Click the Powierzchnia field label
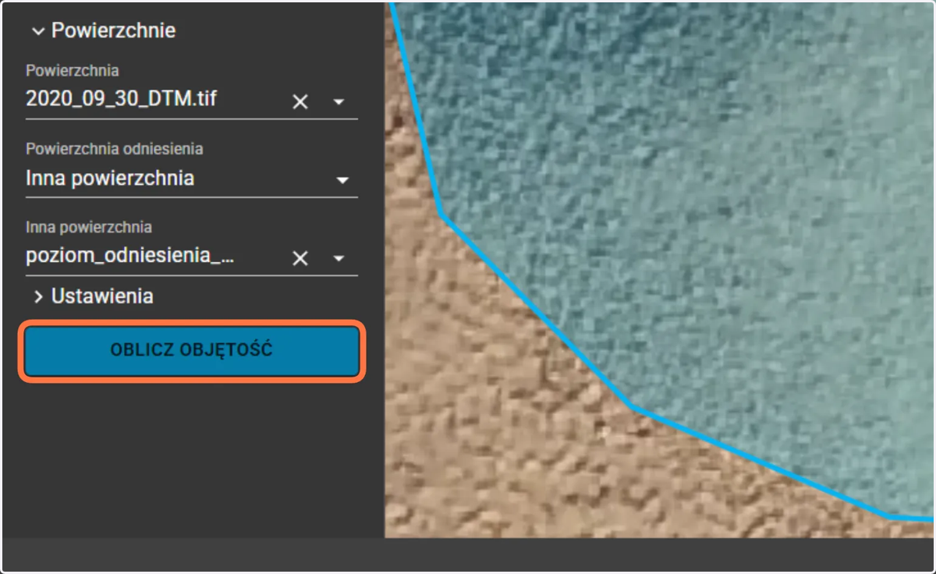Viewport: 936px width, 574px height. (x=73, y=70)
